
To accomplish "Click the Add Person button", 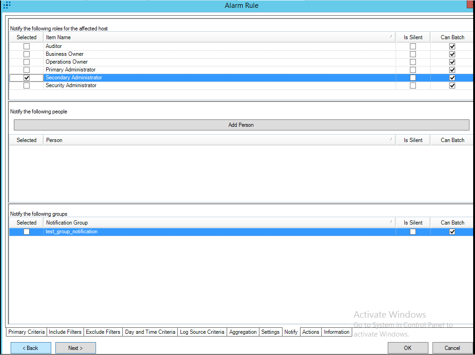I will pyautogui.click(x=241, y=125).
